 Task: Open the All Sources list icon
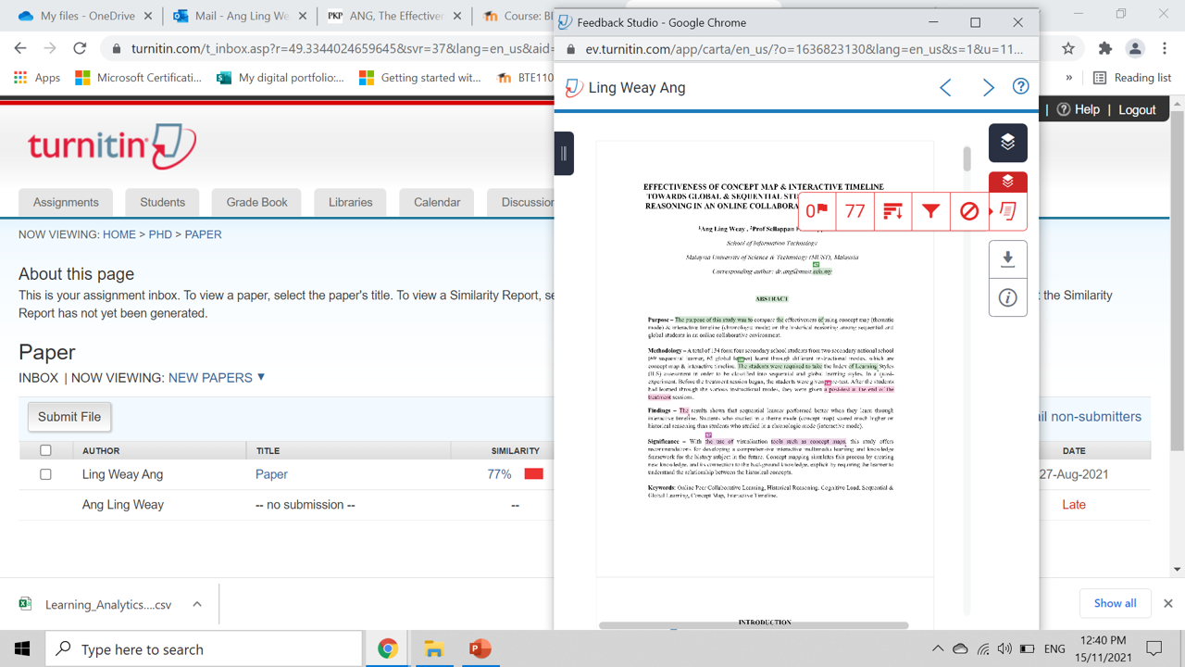tap(892, 211)
